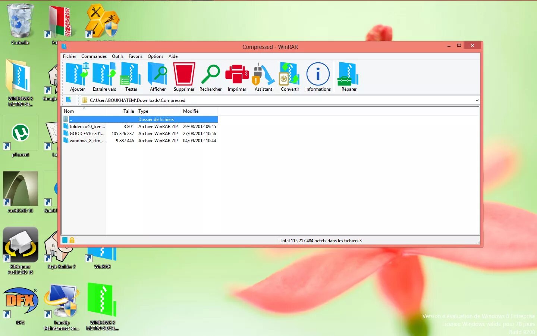Select the green WINDOWS 8 METRO 64X64 archive

tap(102, 307)
